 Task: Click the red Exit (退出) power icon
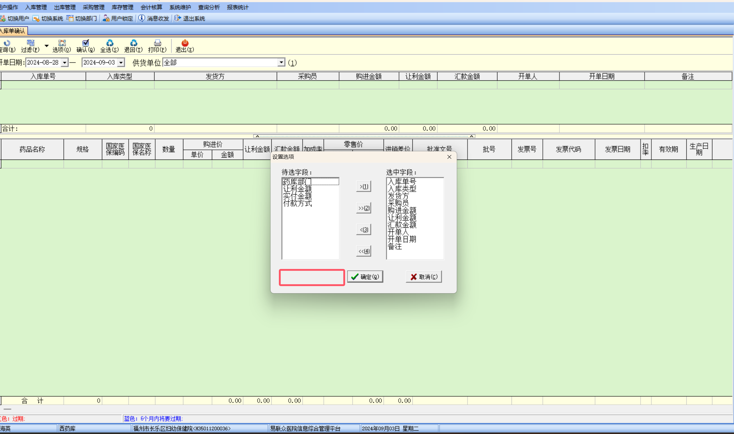click(185, 43)
